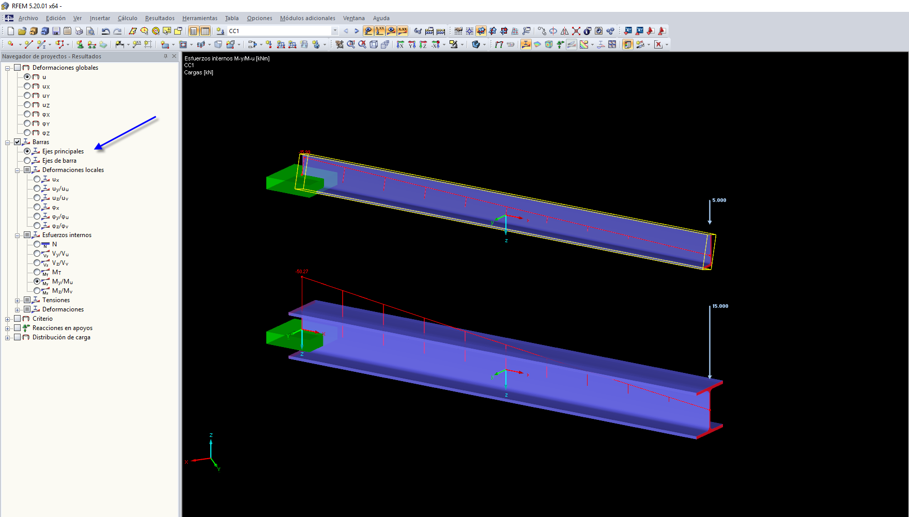Click the 15.000 load value label
This screenshot has height=517, width=909.
point(720,306)
